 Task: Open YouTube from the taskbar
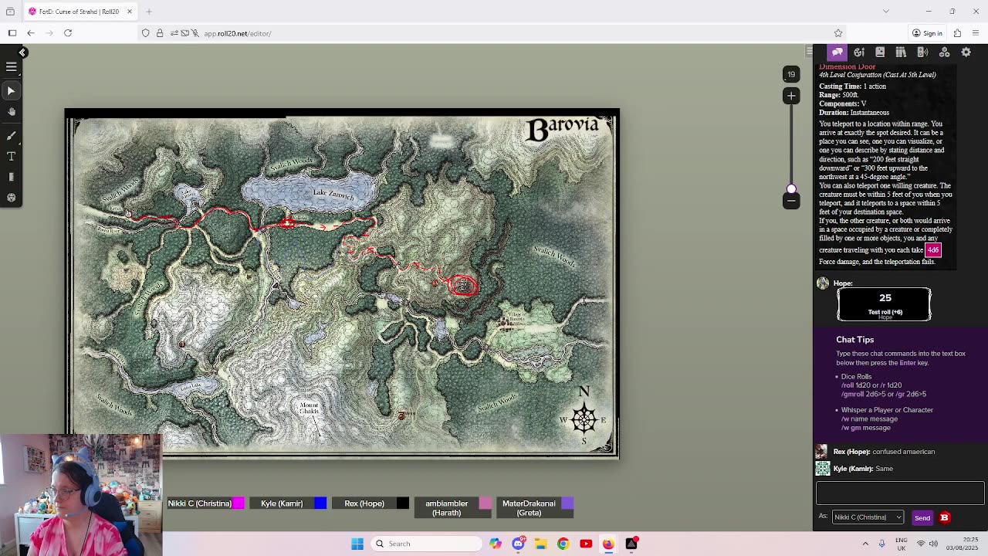point(586,544)
